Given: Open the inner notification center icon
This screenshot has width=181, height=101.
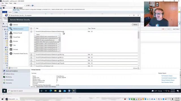Looking at the screenshot, I should tap(178, 91).
